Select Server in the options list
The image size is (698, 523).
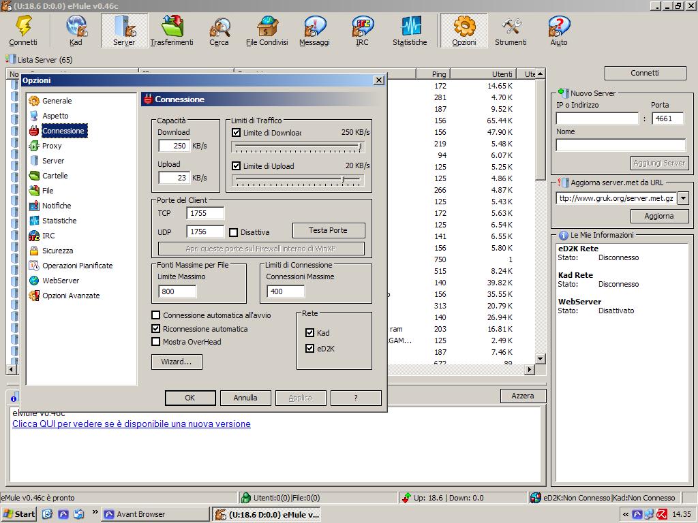coord(53,161)
